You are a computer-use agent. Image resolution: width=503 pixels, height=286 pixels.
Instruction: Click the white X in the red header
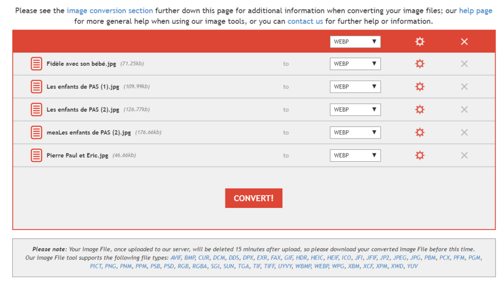click(464, 42)
